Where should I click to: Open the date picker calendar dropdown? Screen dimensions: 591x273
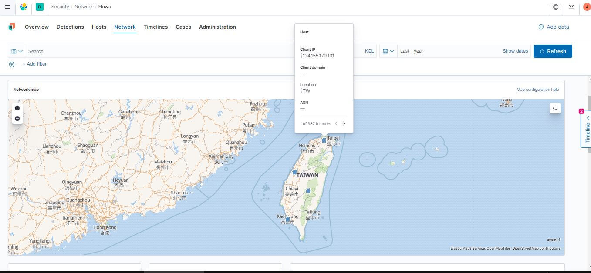388,51
